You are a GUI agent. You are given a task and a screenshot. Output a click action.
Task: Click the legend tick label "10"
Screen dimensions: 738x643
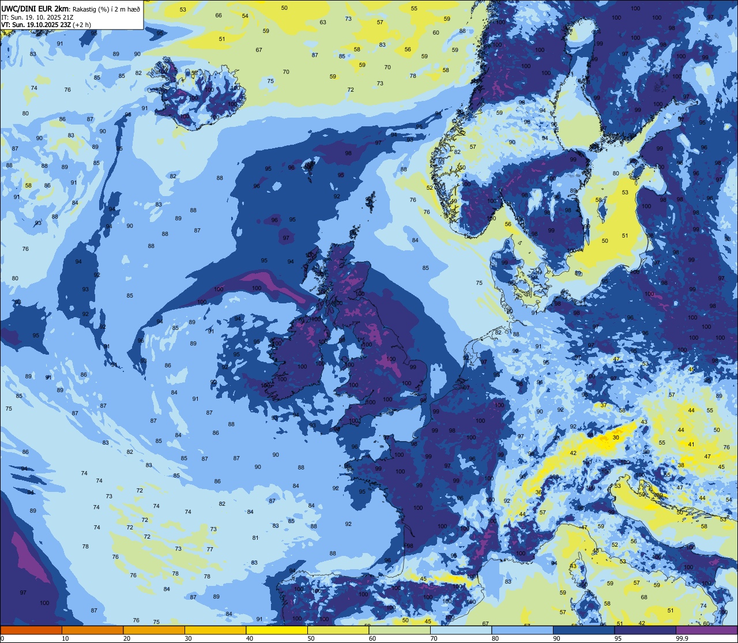tap(65, 638)
